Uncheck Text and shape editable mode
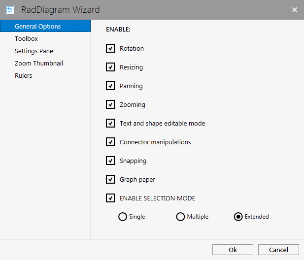The width and height of the screenshot is (304, 260). coord(110,123)
